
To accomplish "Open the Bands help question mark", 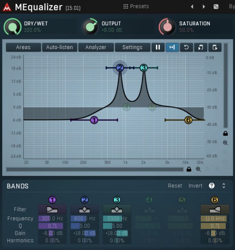I will tap(212, 186).
